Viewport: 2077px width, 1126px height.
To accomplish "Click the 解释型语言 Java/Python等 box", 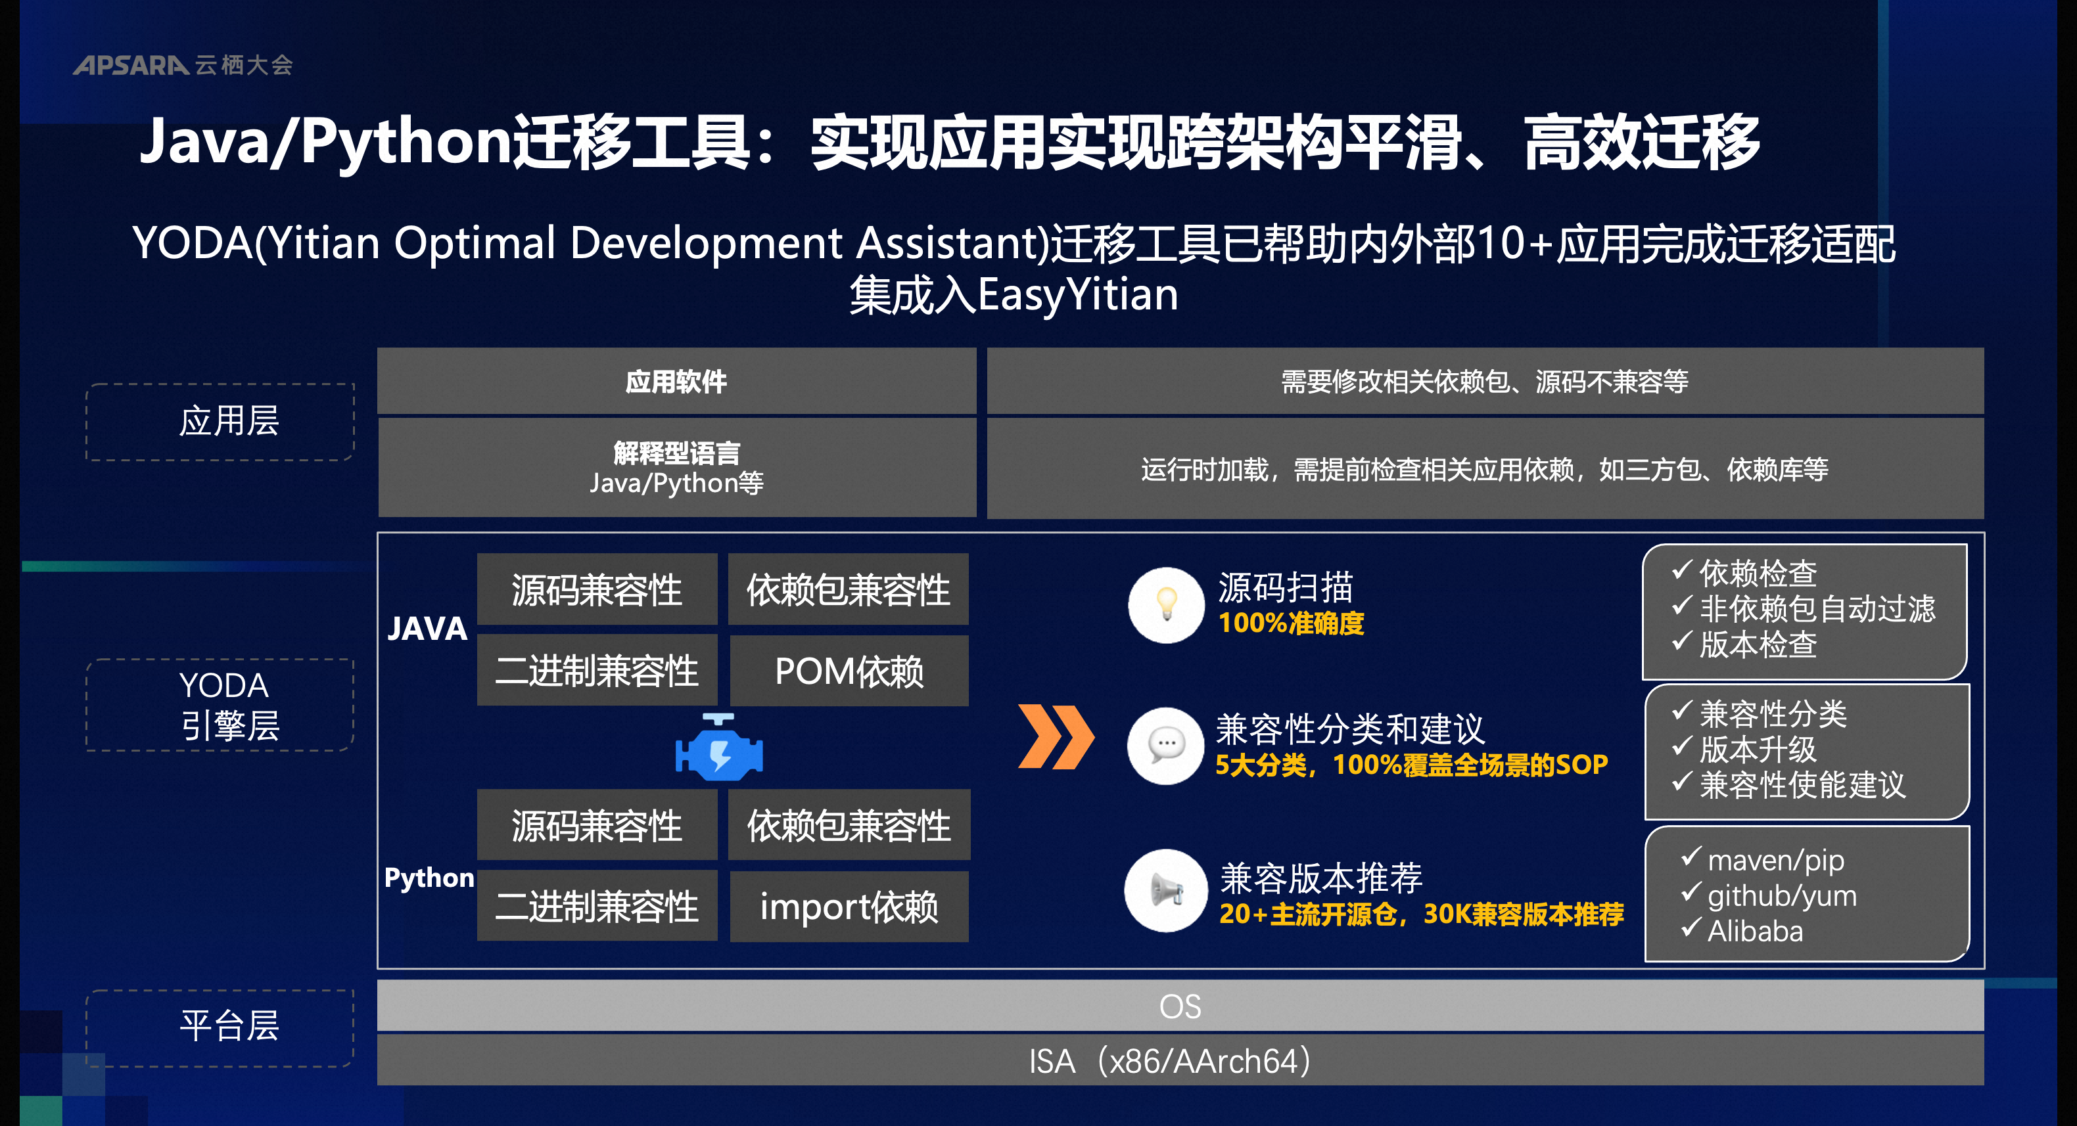I will 676,468.
